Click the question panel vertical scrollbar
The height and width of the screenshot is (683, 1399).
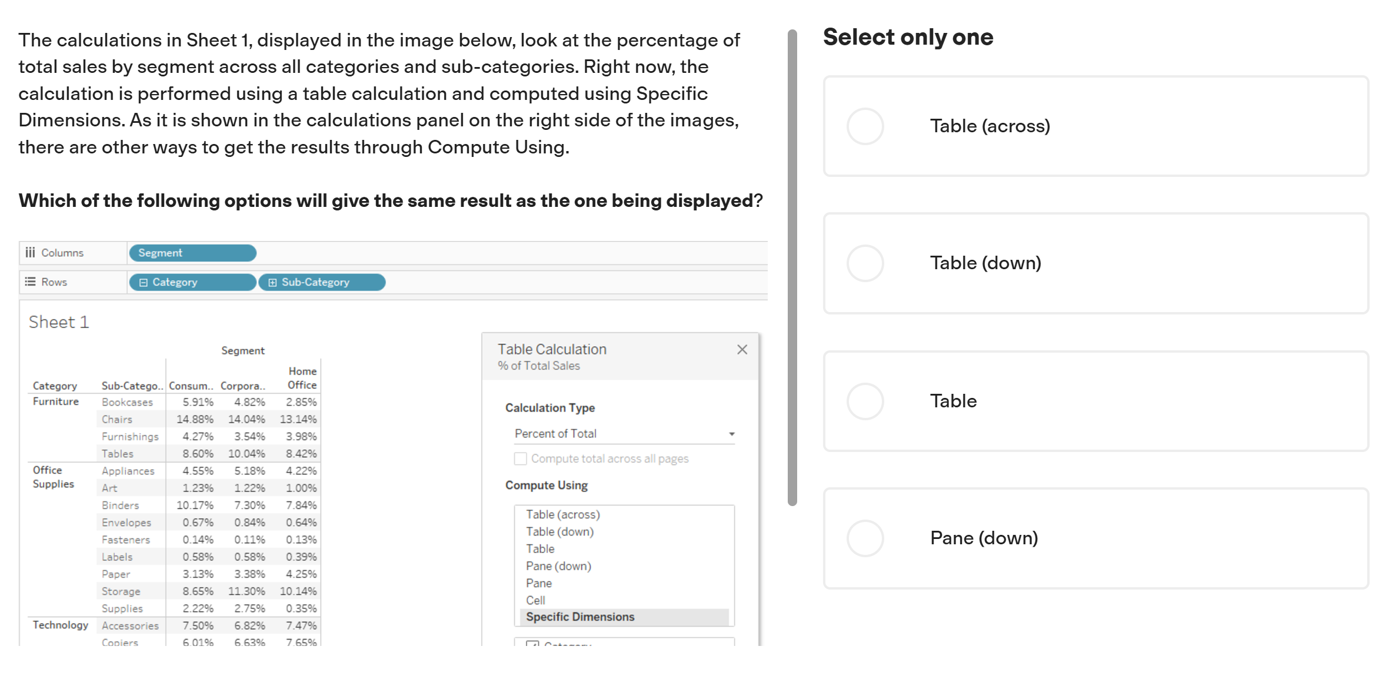coord(792,267)
